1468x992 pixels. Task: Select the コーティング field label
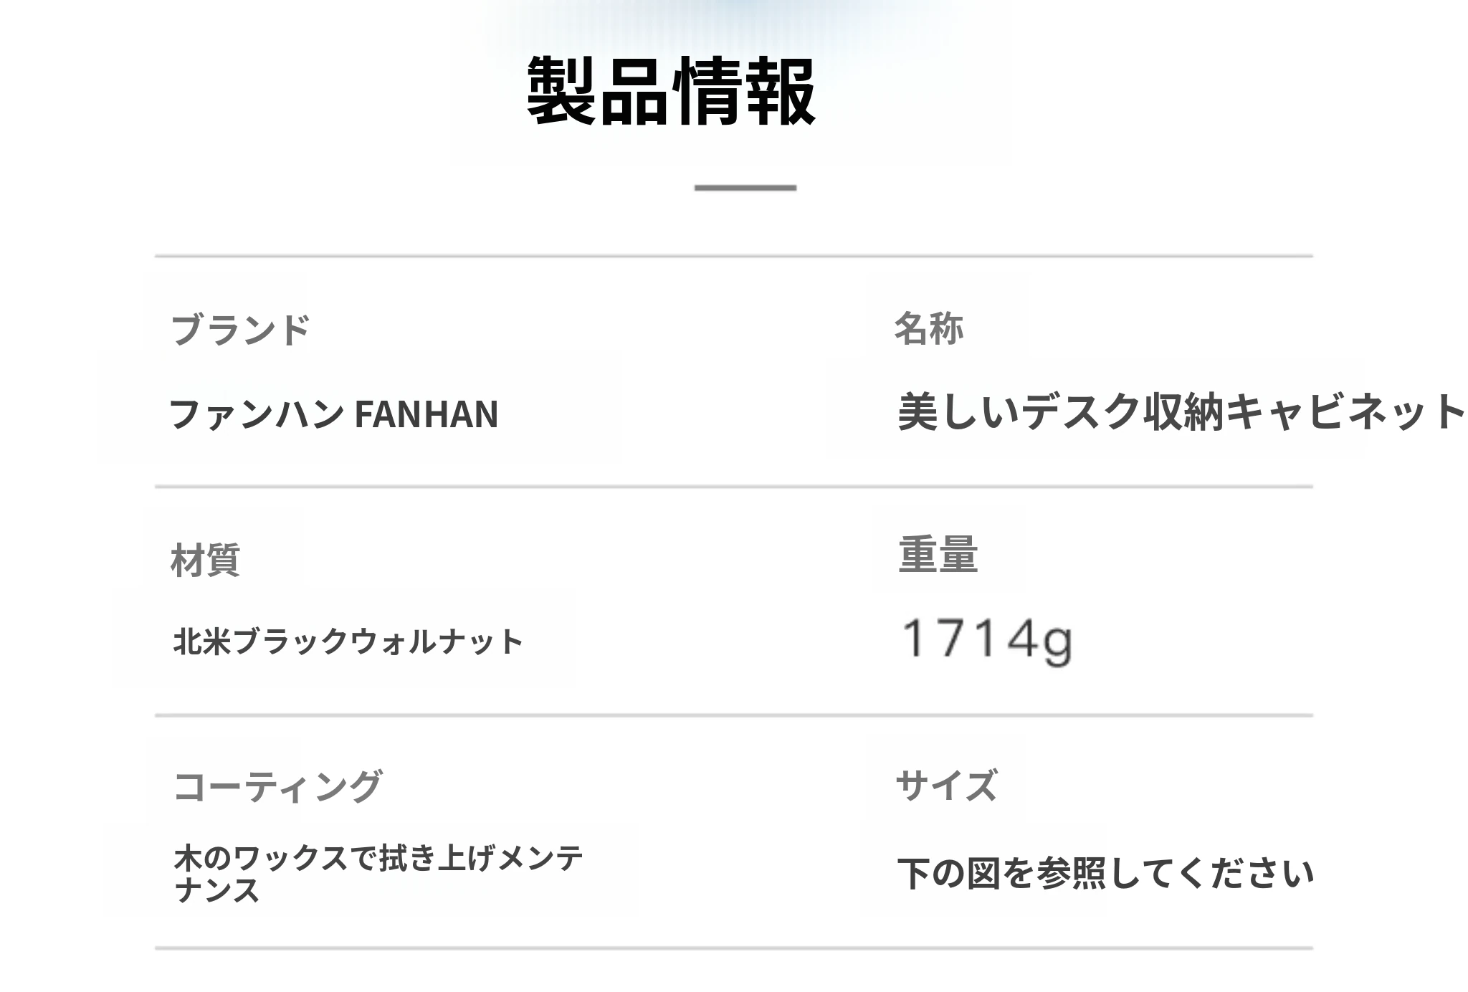(278, 786)
